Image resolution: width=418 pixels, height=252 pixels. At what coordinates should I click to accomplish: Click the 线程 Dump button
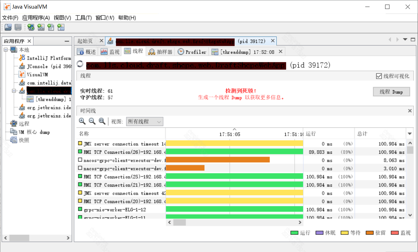coord(391,92)
